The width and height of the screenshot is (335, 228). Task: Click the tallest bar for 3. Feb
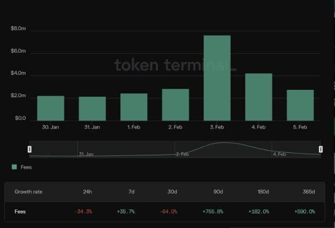pyautogui.click(x=217, y=78)
